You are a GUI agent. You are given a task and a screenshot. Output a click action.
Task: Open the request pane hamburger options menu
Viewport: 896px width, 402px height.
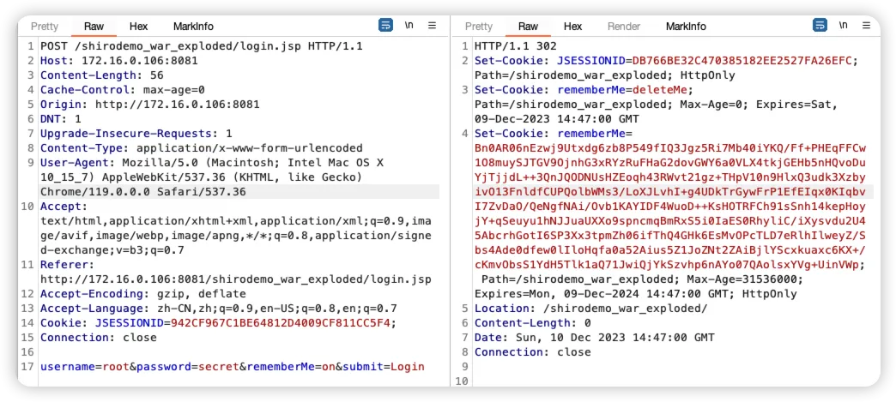432,26
